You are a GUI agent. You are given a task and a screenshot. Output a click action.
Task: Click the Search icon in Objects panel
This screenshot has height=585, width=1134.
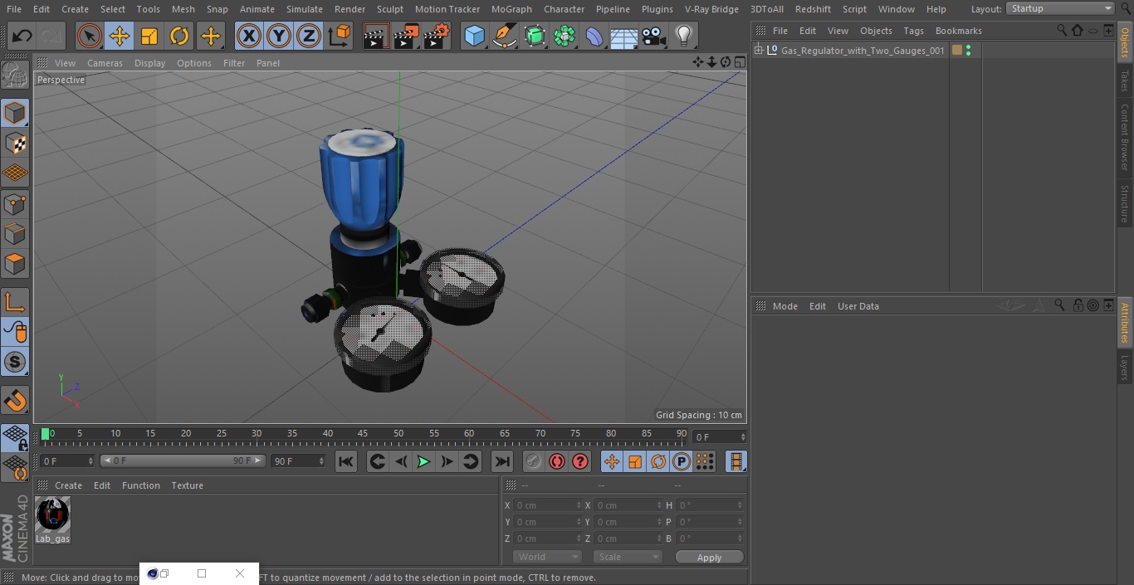tap(1062, 31)
